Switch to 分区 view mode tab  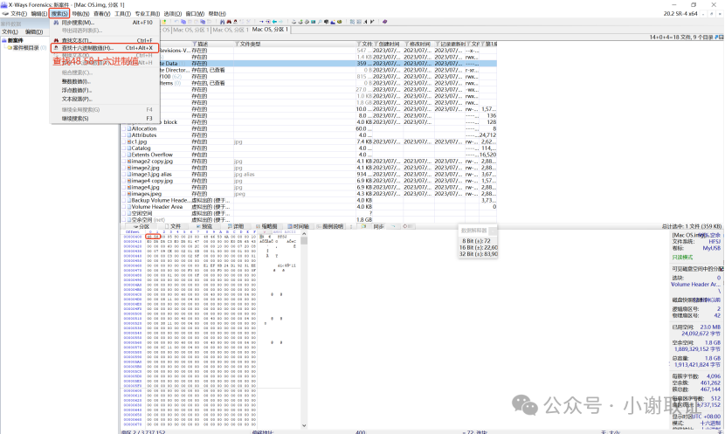pyautogui.click(x=142, y=226)
